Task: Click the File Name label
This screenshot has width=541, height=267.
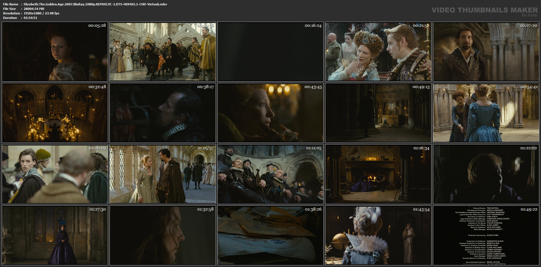Action: tap(11, 4)
